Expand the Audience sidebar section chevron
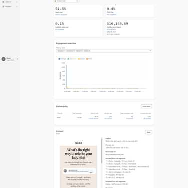This screenshot has height=188, width=188. (x=17, y=2)
